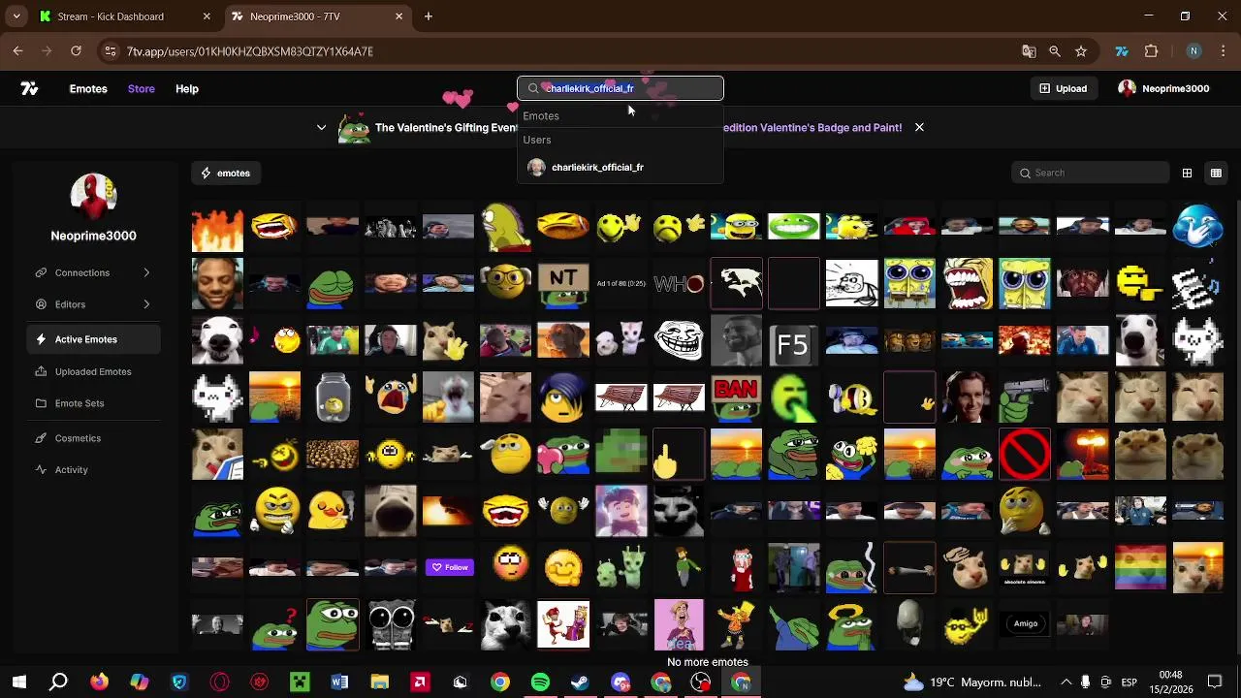
Task: Switch to compact grid view
Action: (1216, 173)
